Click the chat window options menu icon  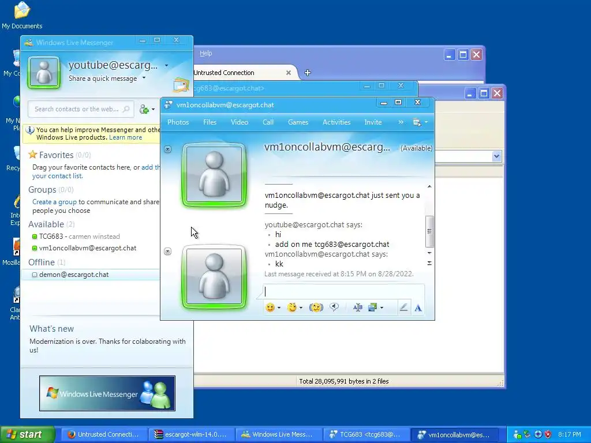(x=417, y=122)
